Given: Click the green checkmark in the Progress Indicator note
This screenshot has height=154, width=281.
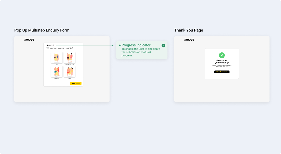Looking at the screenshot, I should click(163, 45).
